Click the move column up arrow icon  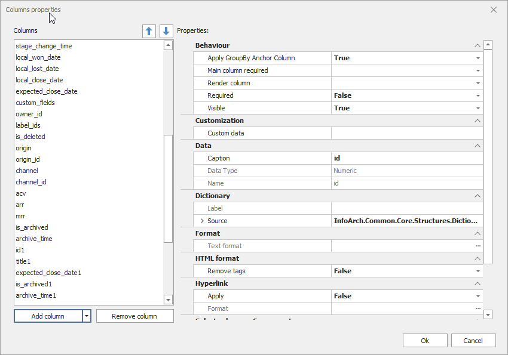(149, 31)
